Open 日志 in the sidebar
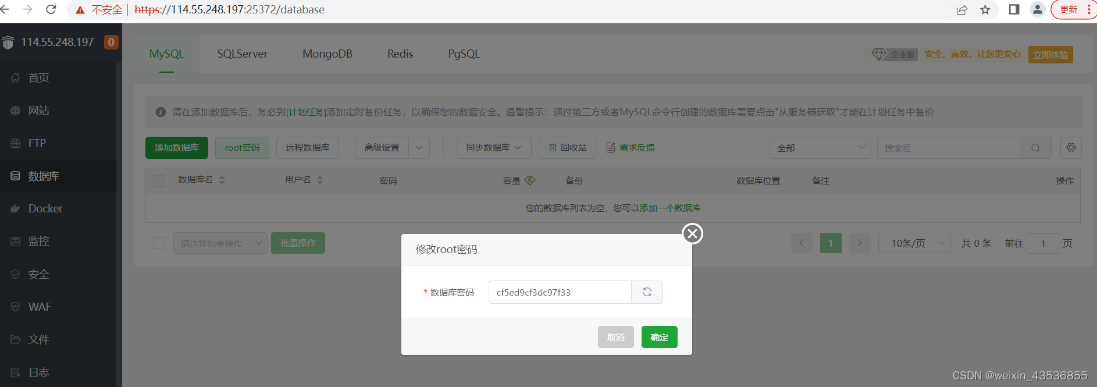 (58, 372)
